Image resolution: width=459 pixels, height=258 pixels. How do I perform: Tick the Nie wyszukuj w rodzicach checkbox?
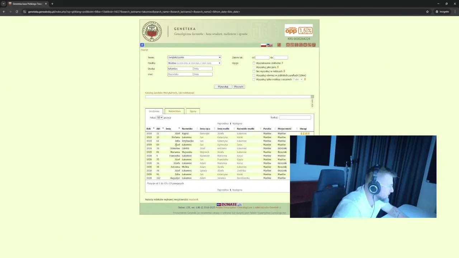pyautogui.click(x=254, y=71)
